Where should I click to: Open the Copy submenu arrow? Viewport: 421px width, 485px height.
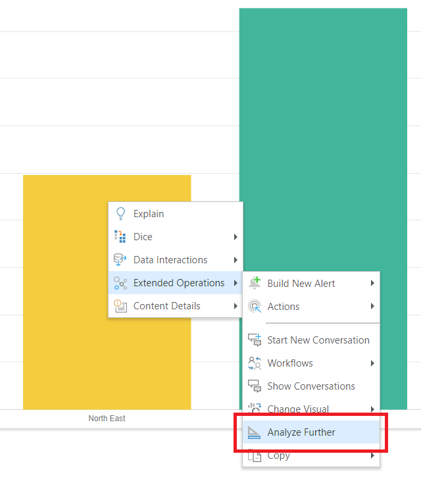[372, 455]
